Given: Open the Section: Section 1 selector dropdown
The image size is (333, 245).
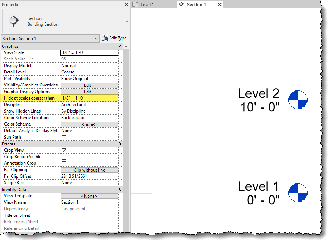Looking at the screenshot, I should (96, 38).
